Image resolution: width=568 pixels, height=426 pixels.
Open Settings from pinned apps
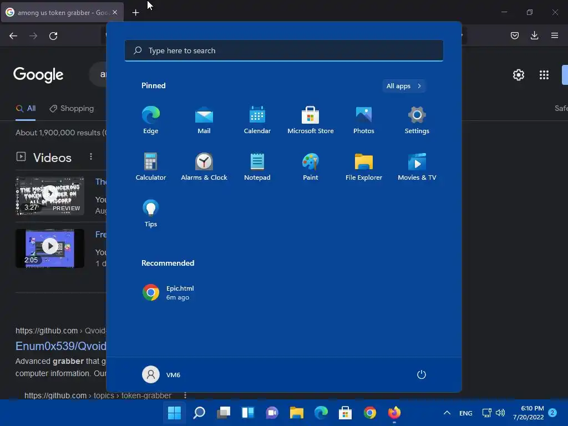[417, 120]
